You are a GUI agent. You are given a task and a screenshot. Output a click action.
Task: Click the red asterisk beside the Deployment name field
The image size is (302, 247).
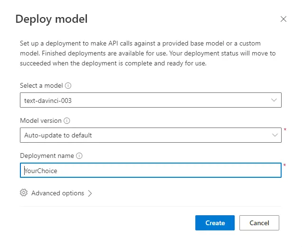(284, 165)
